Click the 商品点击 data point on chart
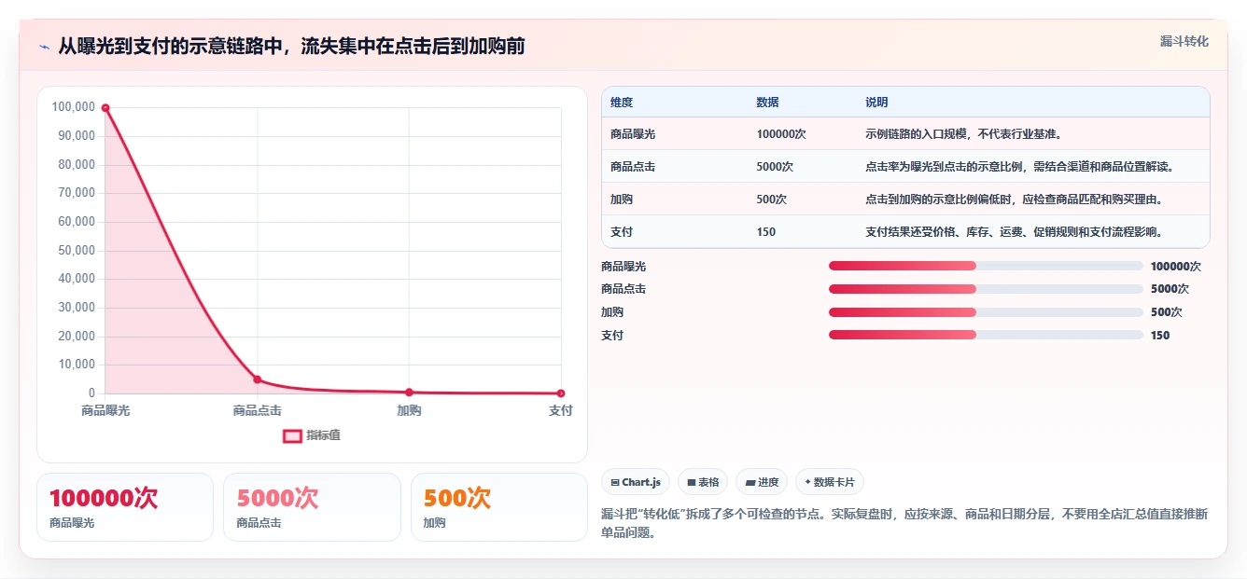The image size is (1247, 579). pyautogui.click(x=258, y=379)
